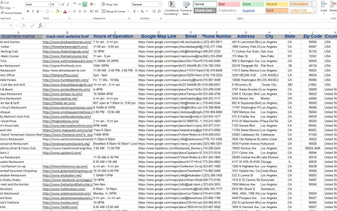
Task: Click inside the formula bar input
Action: [191, 26]
